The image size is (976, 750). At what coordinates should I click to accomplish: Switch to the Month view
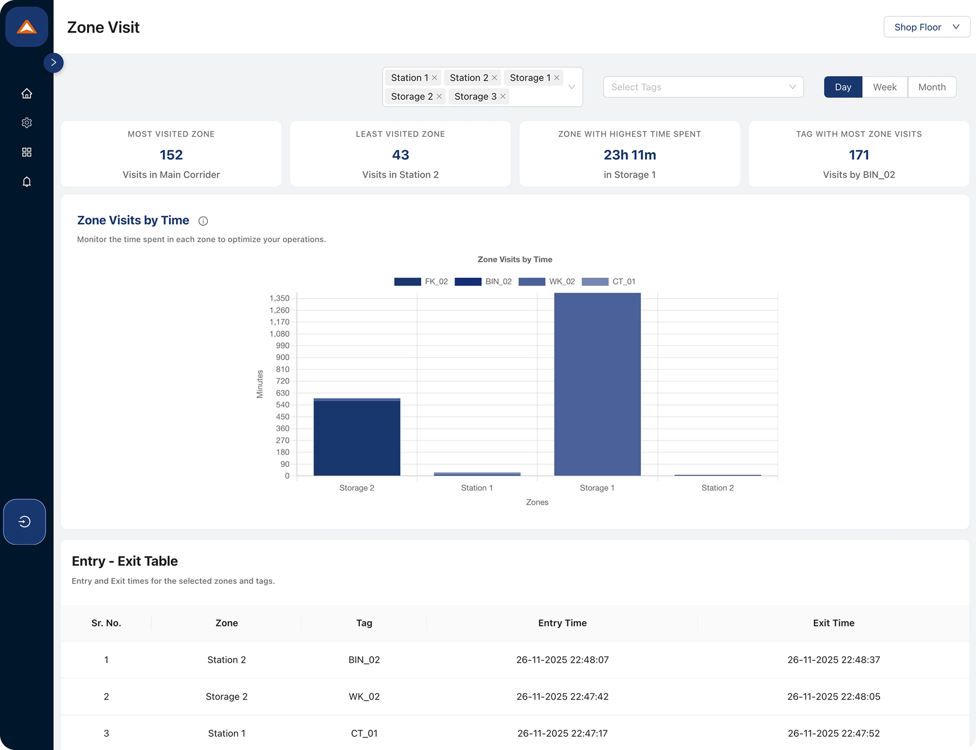[x=931, y=87]
